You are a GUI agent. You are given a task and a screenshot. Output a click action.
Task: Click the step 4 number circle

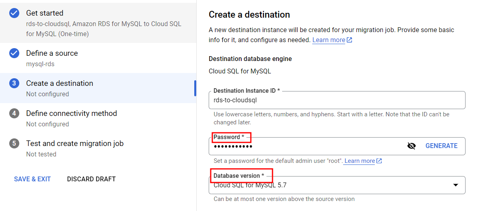pos(14,114)
